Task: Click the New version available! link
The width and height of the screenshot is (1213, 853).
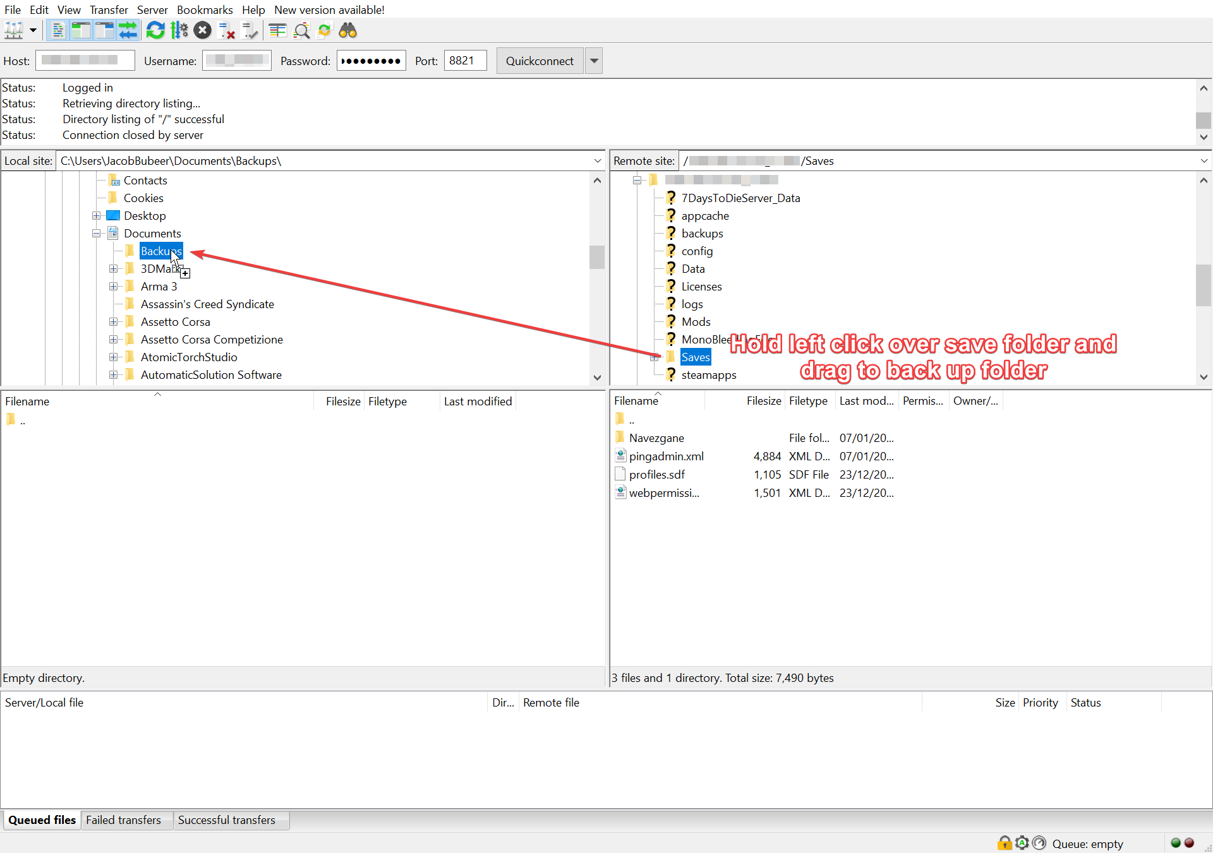Action: tap(329, 9)
